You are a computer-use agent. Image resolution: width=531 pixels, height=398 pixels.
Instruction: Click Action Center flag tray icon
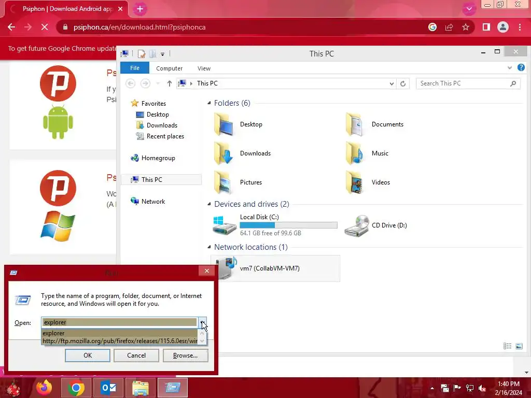click(x=457, y=388)
